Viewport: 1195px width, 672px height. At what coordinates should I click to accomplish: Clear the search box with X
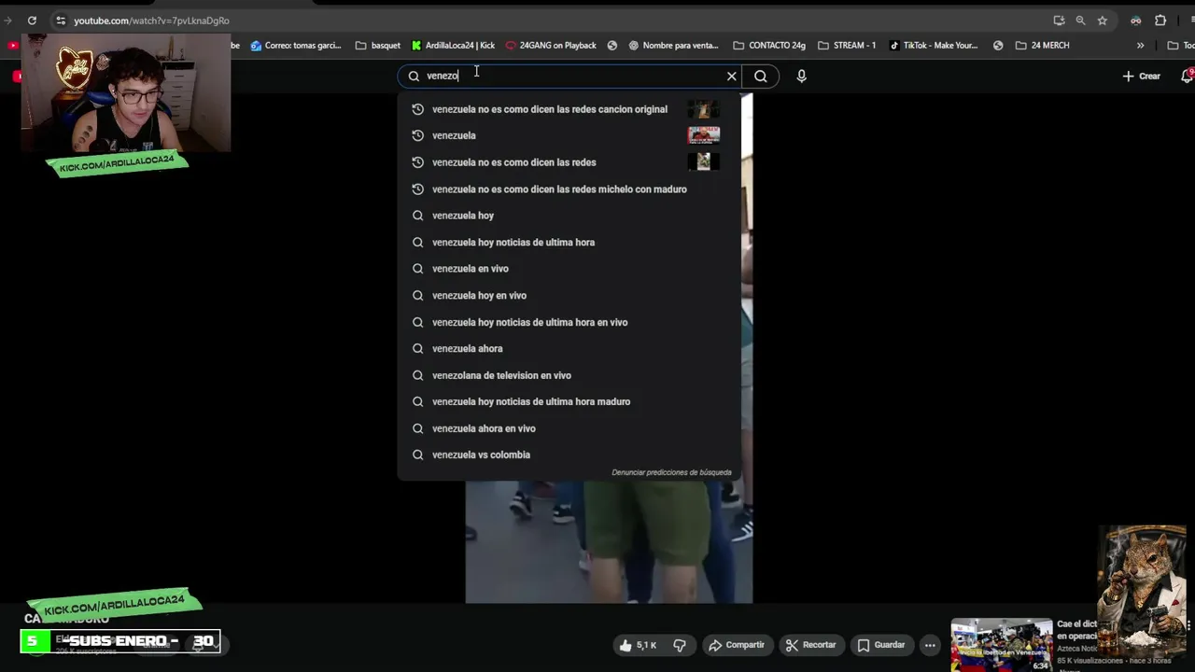[x=732, y=77]
